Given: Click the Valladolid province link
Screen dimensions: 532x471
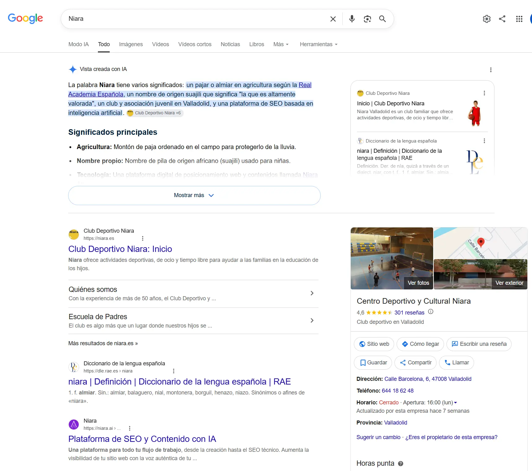Looking at the screenshot, I should 396,423.
